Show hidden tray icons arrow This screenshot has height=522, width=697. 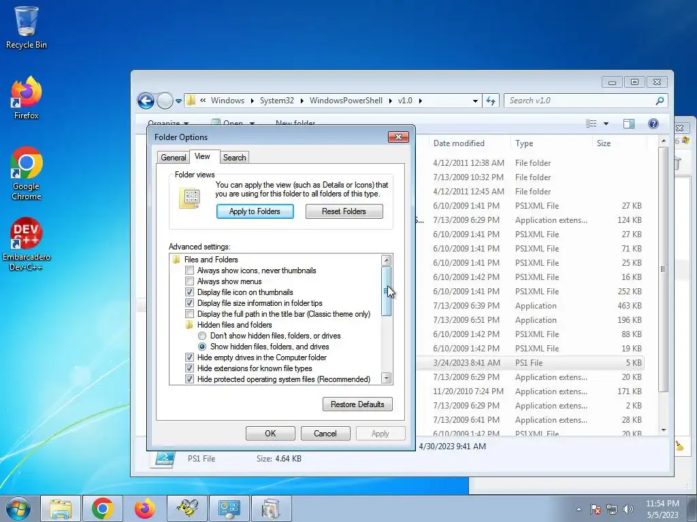pos(579,510)
